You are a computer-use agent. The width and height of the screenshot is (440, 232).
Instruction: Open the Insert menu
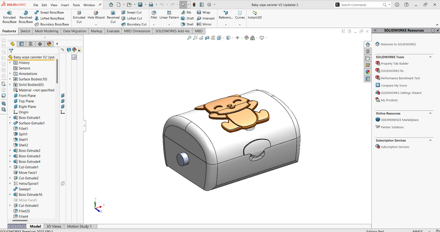click(65, 5)
